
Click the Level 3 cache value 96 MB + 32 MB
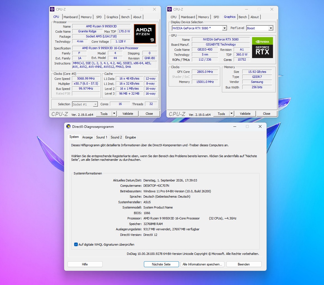(129, 94)
